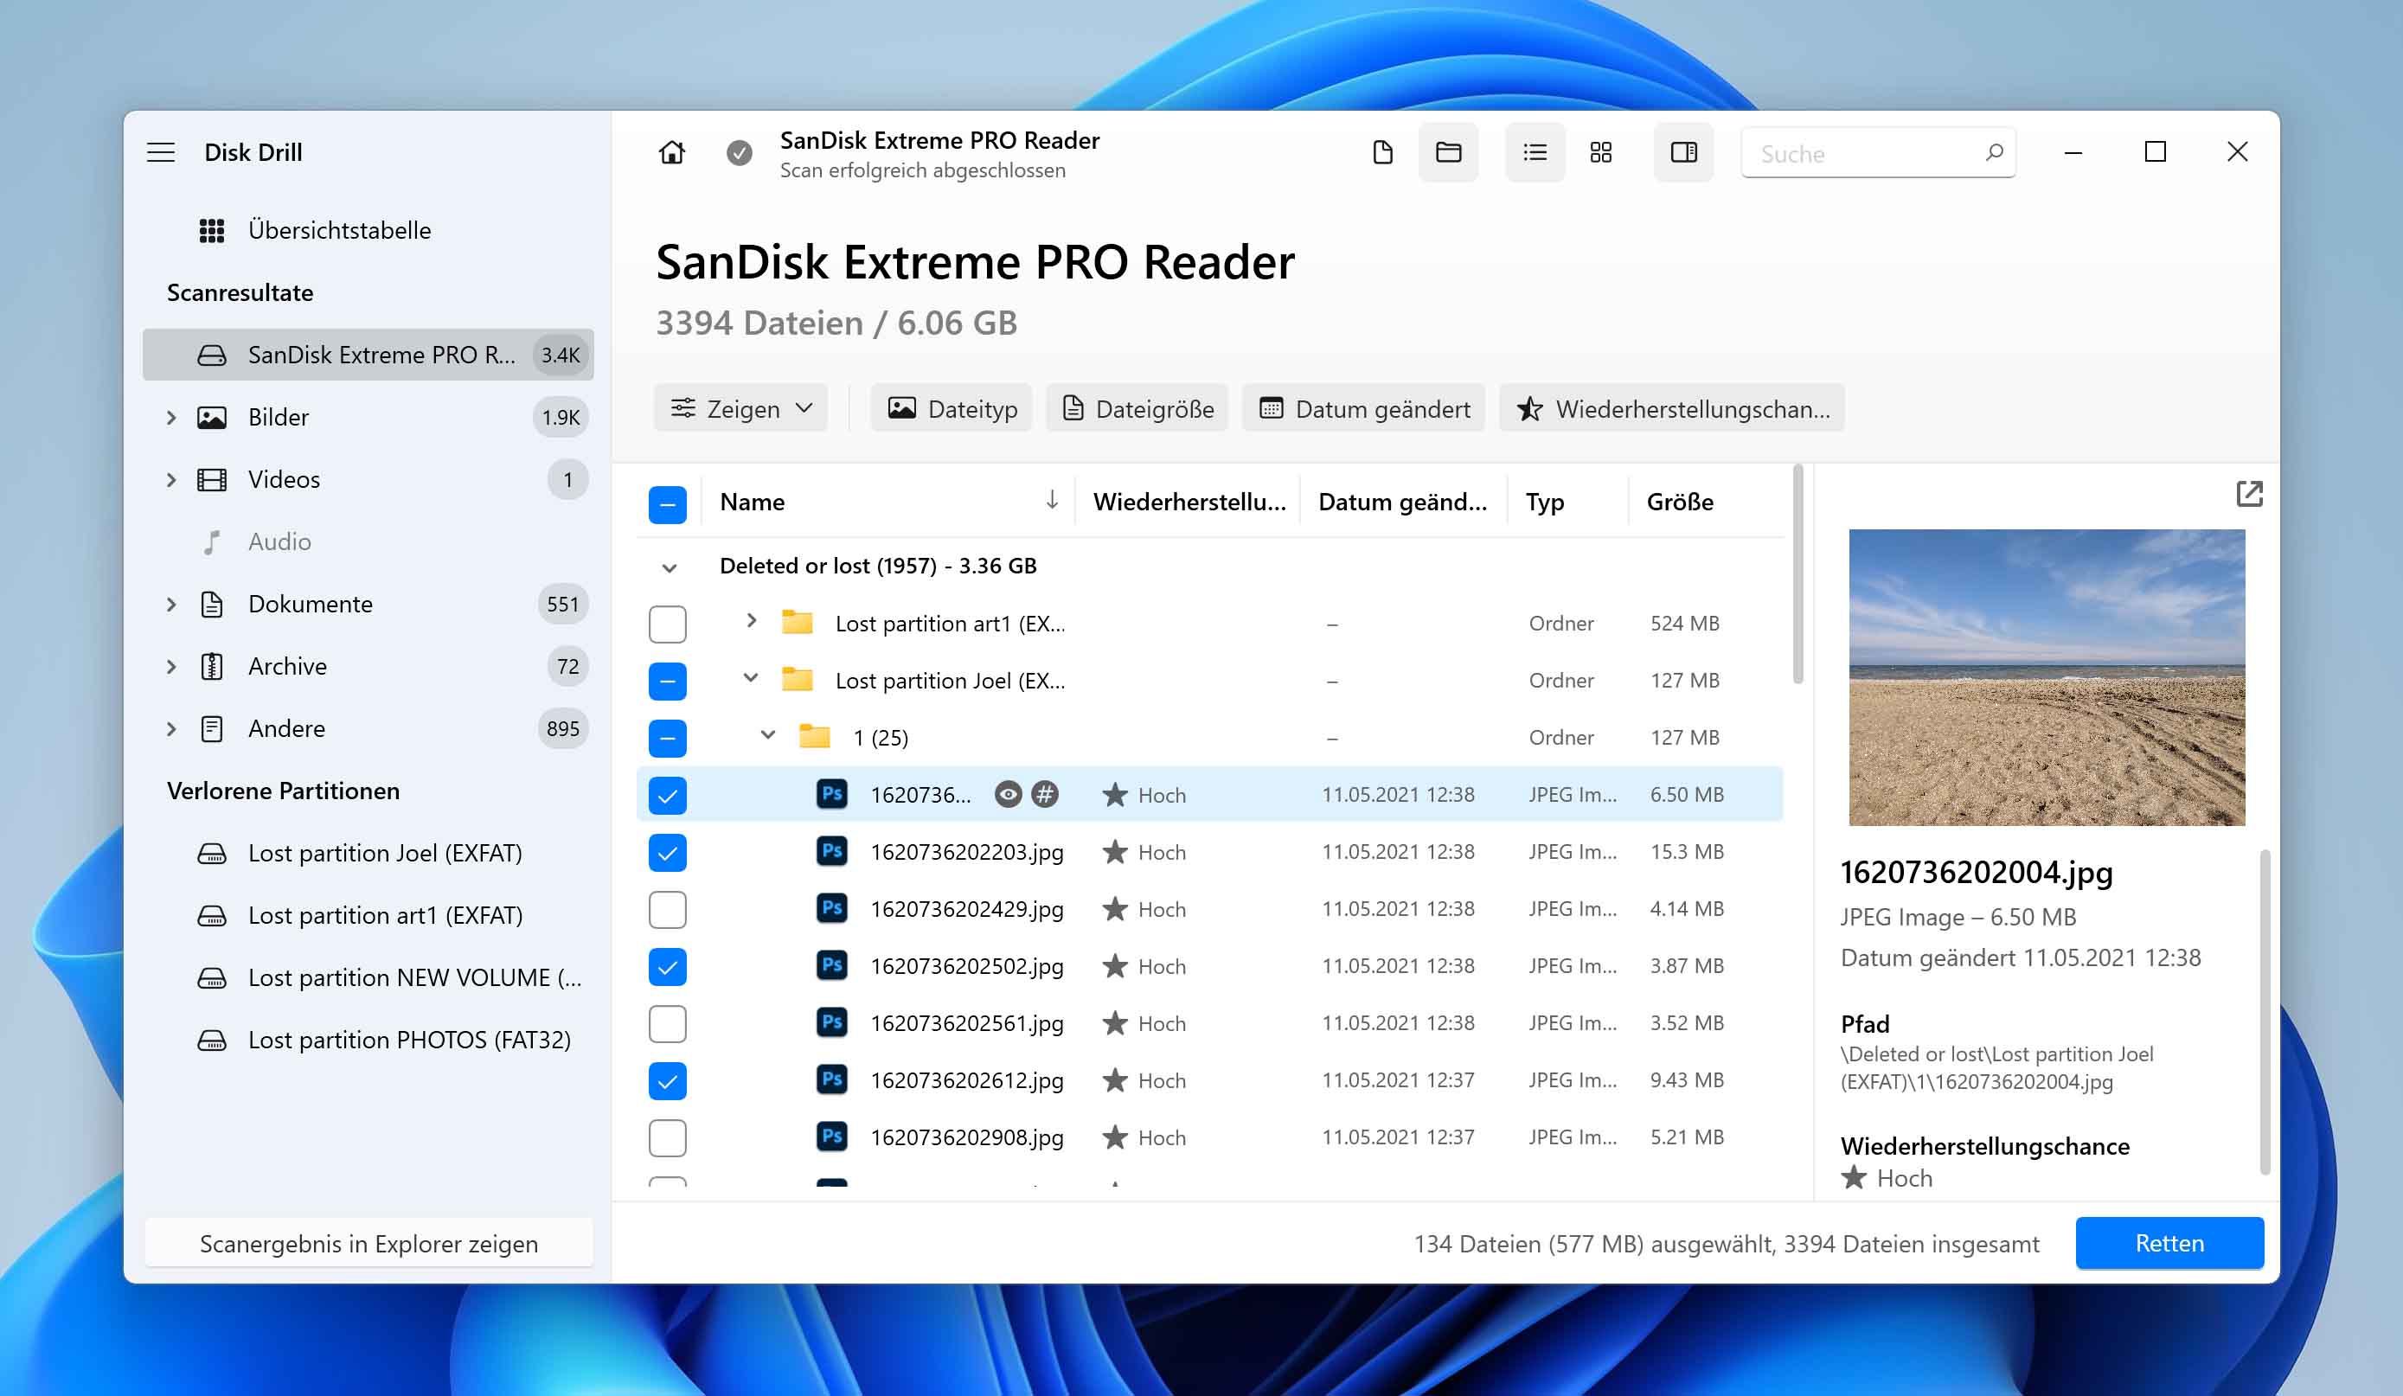Uncheck the highlighted 1620736... file checkbox
The height and width of the screenshot is (1396, 2403).
click(668, 795)
